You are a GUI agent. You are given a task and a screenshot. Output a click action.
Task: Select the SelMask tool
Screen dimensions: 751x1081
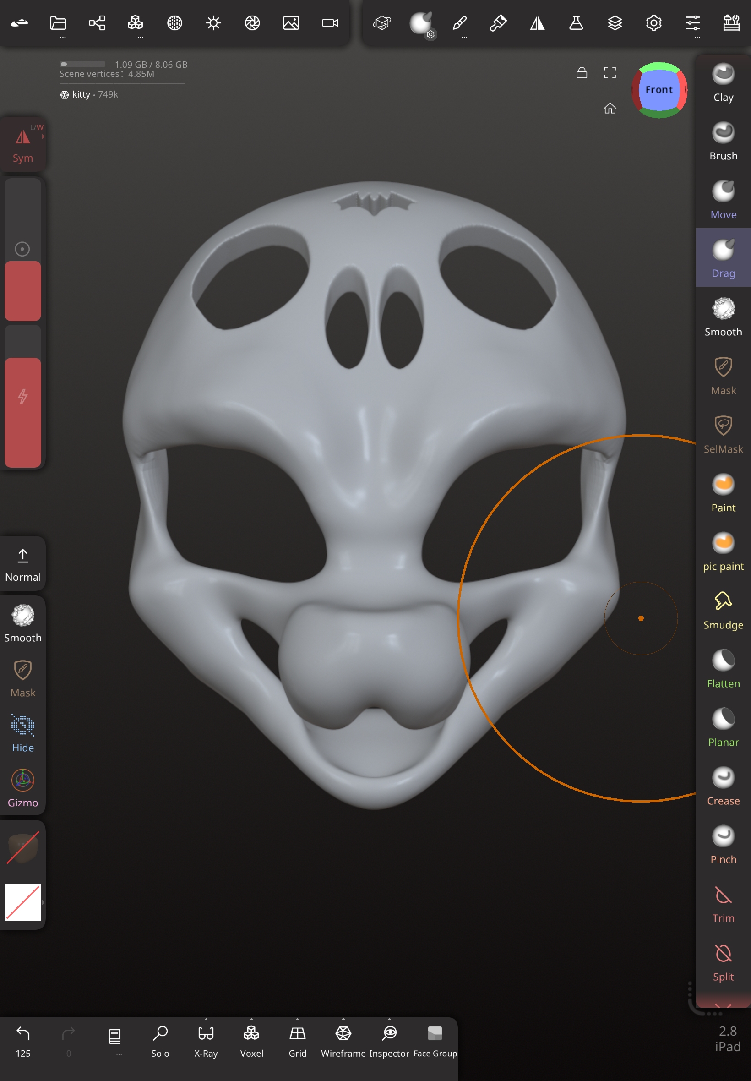(723, 434)
